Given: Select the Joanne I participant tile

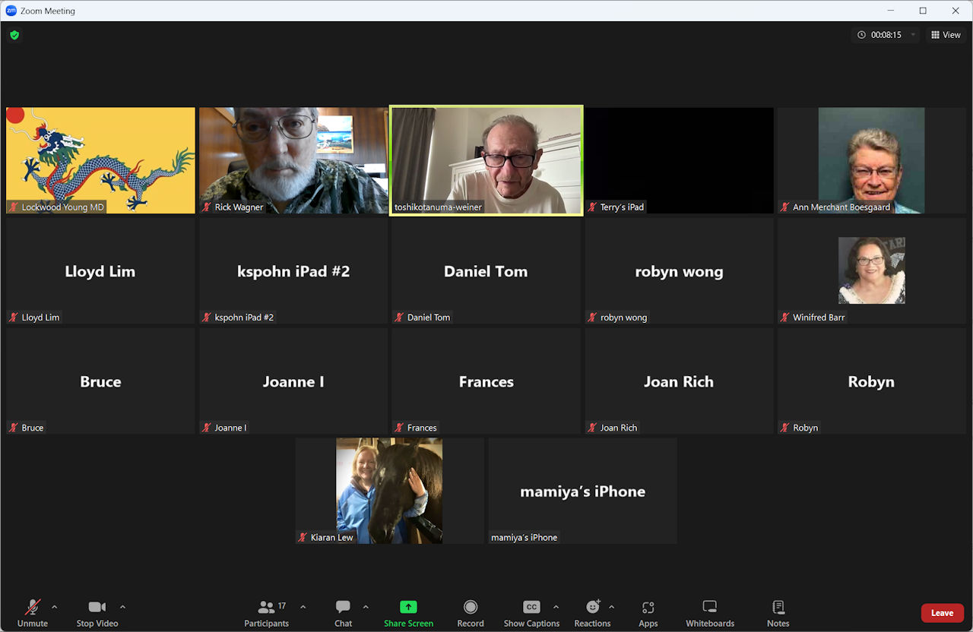Looking at the screenshot, I should [x=293, y=381].
